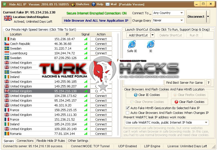This screenshot has width=218, height=151.
Task: Switch to the Connections tab
Action: point(25,141)
